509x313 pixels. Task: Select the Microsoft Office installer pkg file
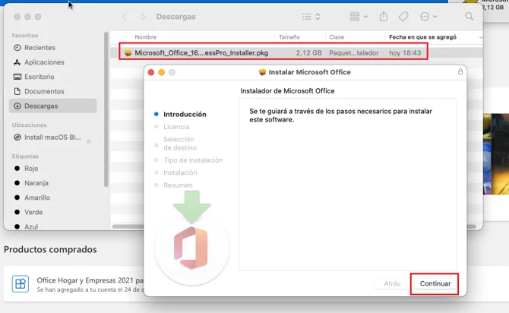[x=201, y=52]
